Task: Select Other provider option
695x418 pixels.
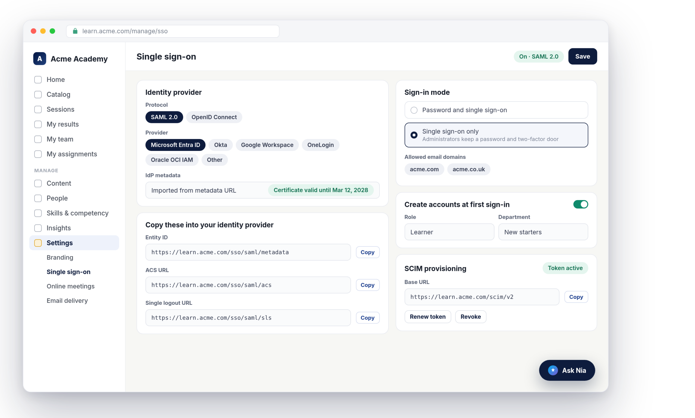Action: (x=214, y=160)
